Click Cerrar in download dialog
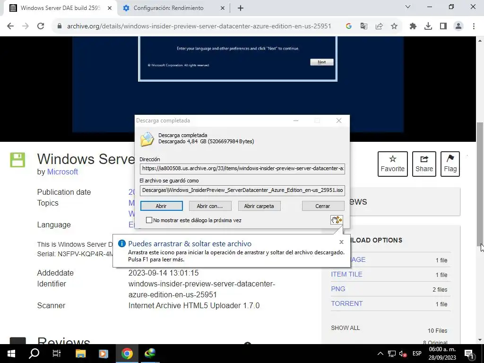The image size is (484, 363). point(323,206)
